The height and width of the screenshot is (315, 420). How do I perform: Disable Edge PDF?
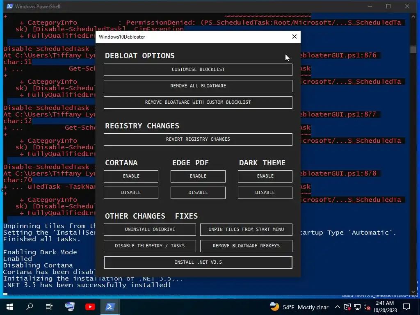pos(198,193)
